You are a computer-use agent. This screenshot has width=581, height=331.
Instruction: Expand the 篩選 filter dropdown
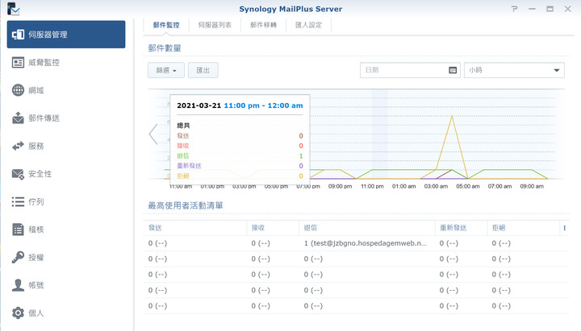[x=166, y=70]
